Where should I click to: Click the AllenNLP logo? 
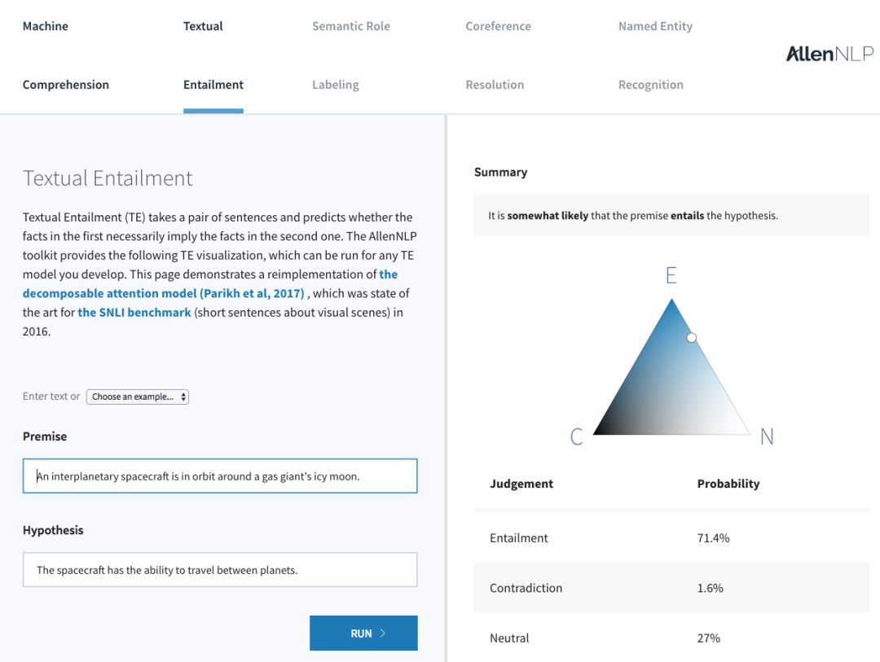click(829, 54)
